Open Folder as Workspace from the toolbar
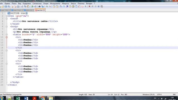Viewport: 178px width, 100px height. tap(82, 6)
